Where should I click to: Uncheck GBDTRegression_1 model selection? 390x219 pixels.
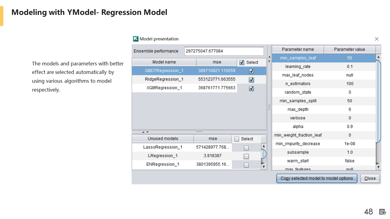point(251,71)
